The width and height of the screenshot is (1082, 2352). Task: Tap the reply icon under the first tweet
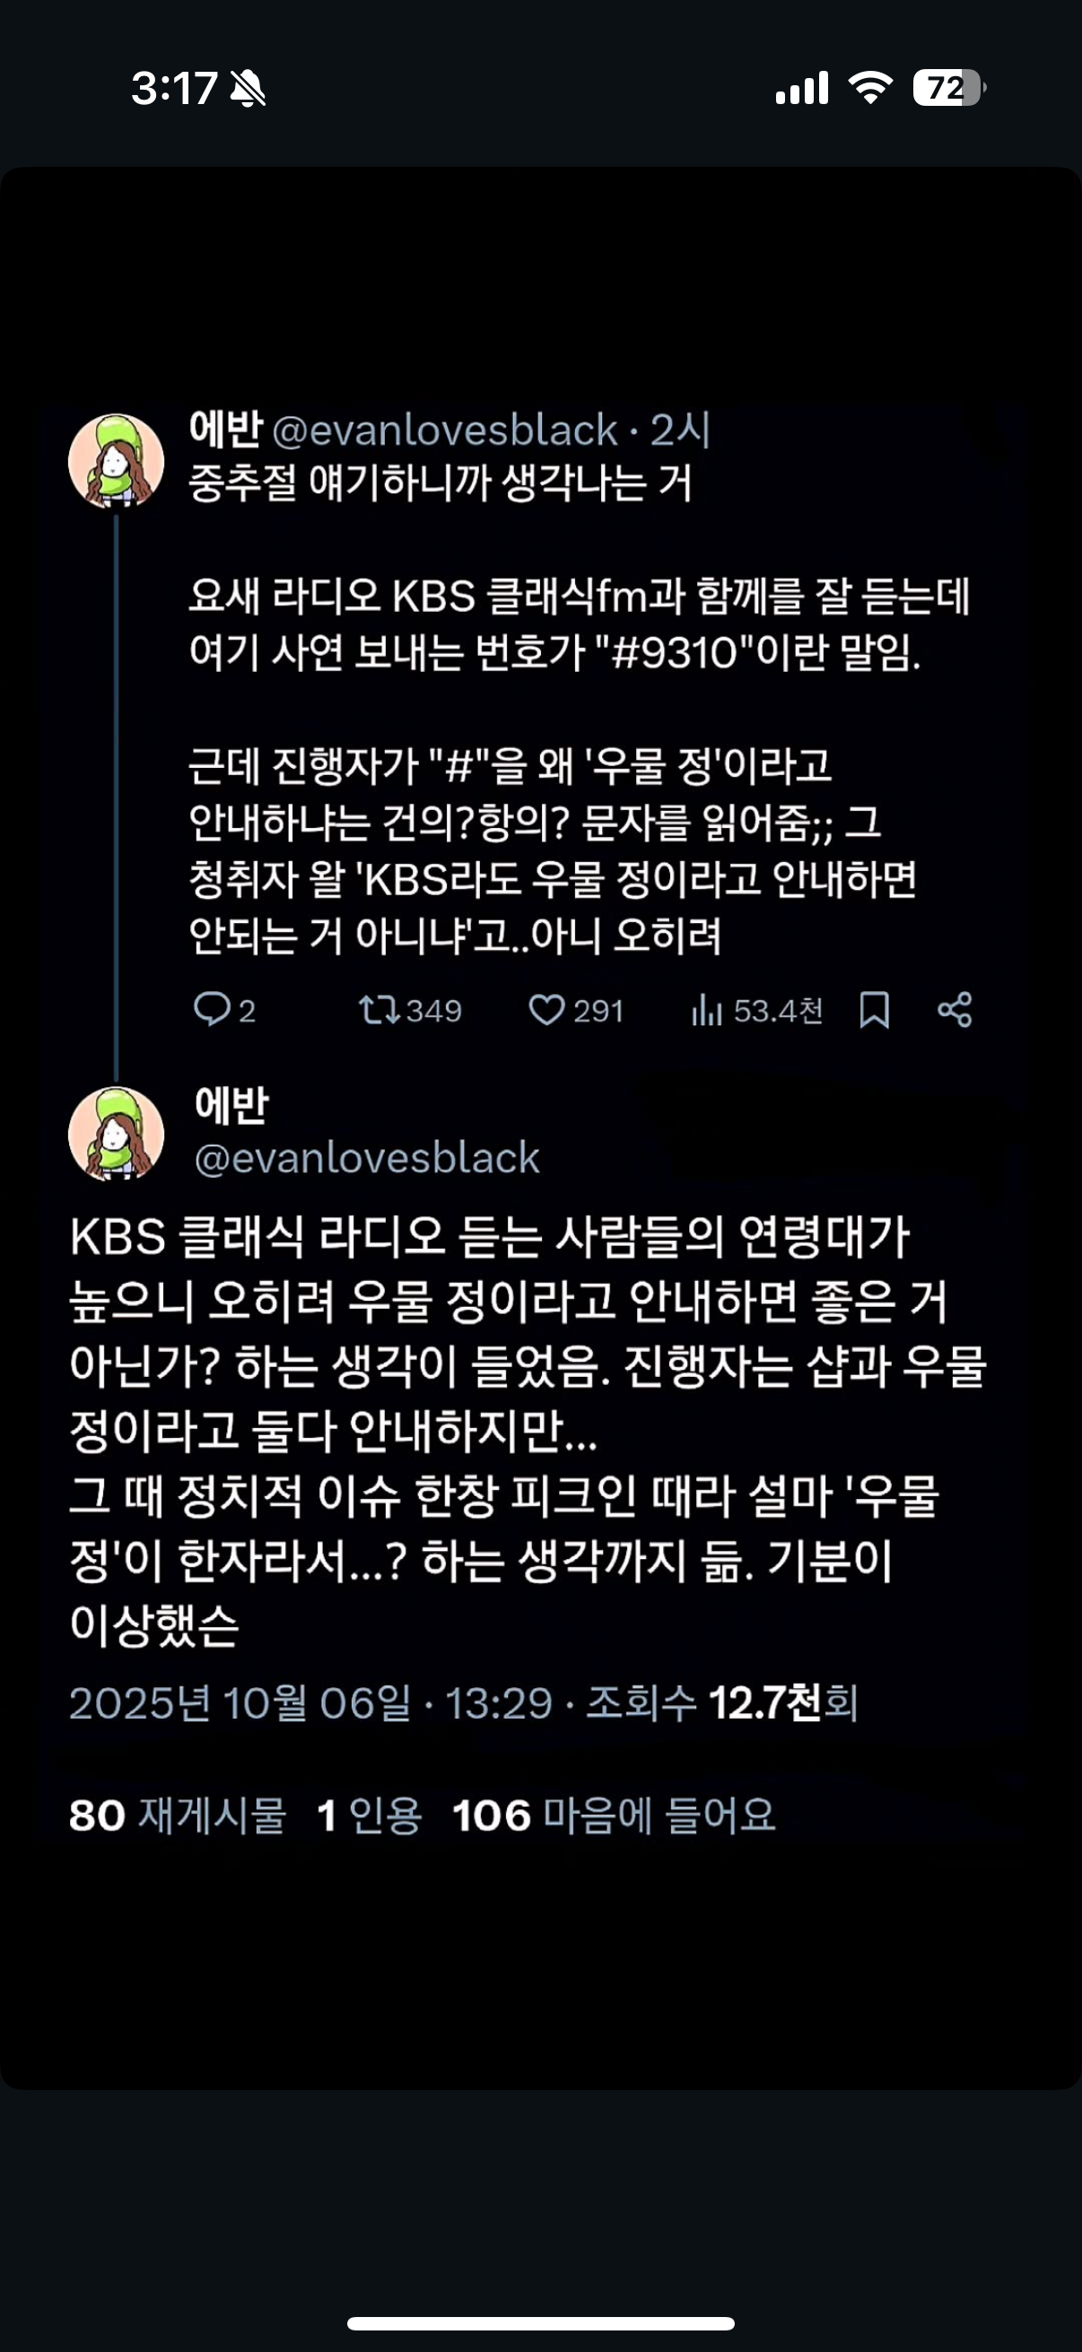[x=212, y=1010]
